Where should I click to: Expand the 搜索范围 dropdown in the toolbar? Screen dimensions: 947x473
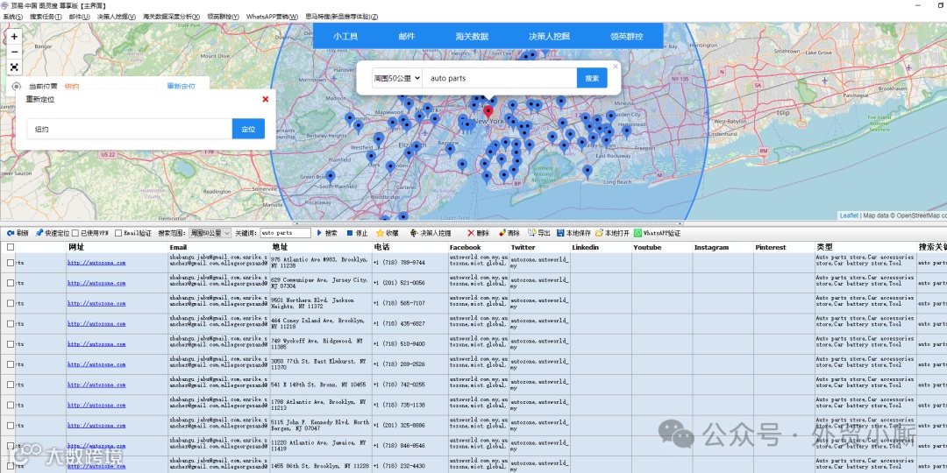click(210, 234)
